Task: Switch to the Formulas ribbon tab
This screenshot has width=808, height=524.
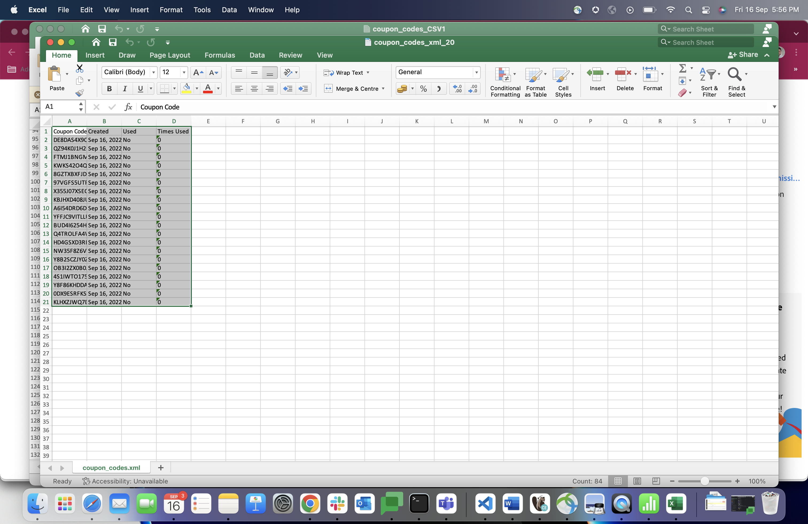Action: [x=220, y=55]
